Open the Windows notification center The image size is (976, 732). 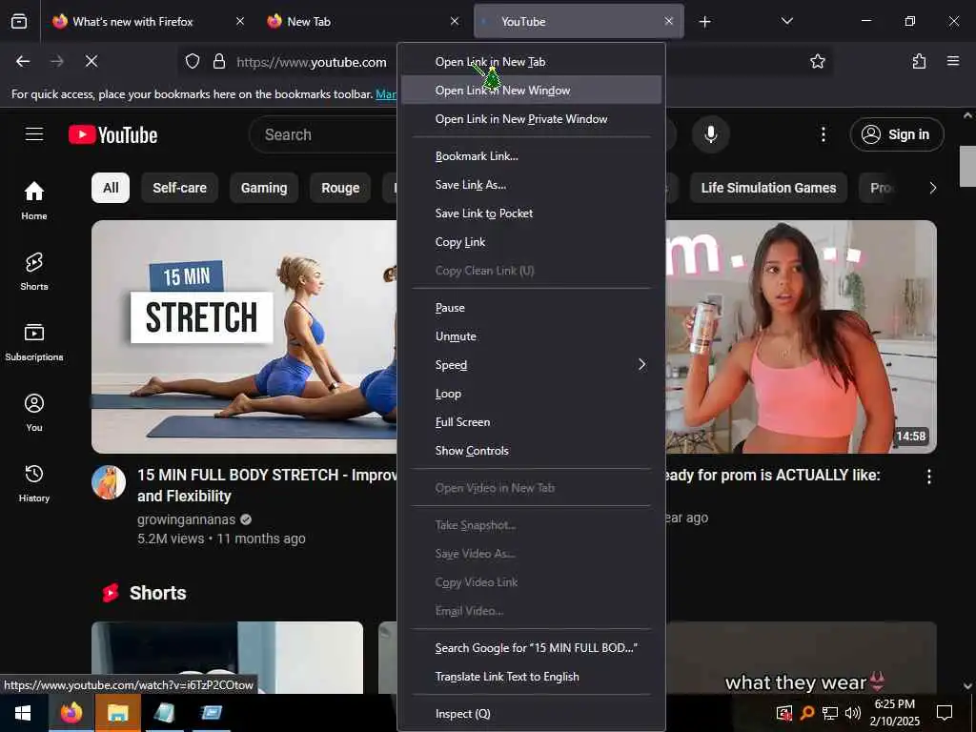(x=945, y=713)
